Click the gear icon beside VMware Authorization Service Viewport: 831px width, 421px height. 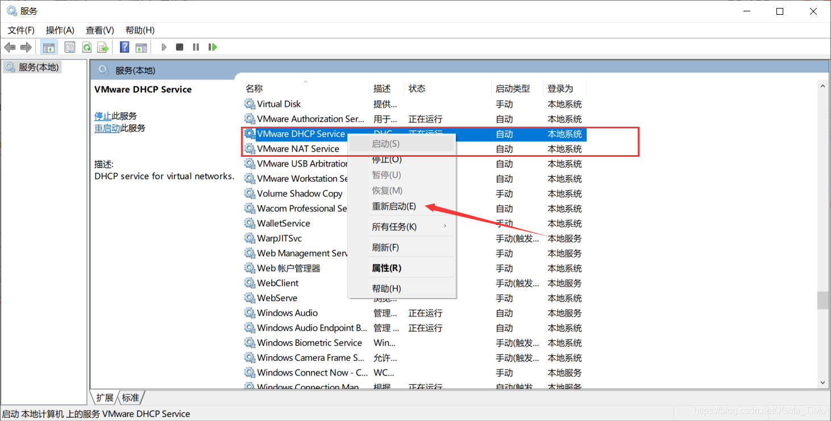click(x=250, y=119)
